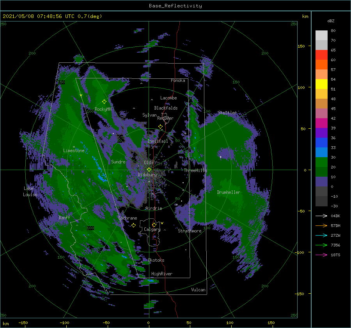This screenshot has width=351, height=328.
Task: Click the Sylvan label
Action: 149,115
